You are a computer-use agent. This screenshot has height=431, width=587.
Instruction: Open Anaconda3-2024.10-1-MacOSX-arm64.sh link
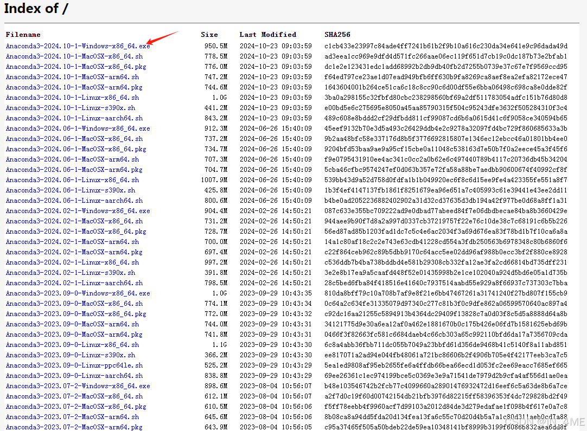click(x=72, y=77)
